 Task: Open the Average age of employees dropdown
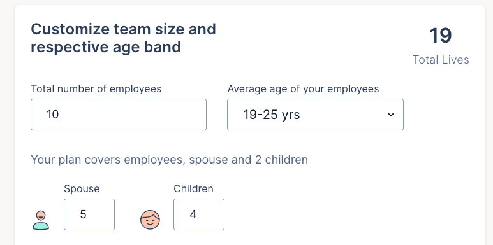point(315,115)
